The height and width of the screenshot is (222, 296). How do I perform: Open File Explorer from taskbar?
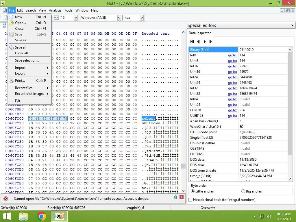(23, 217)
